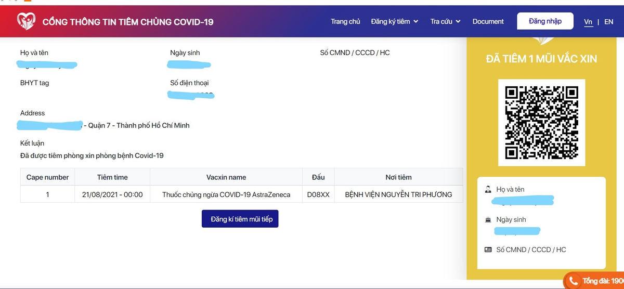Switch language to EN

pos(608,22)
